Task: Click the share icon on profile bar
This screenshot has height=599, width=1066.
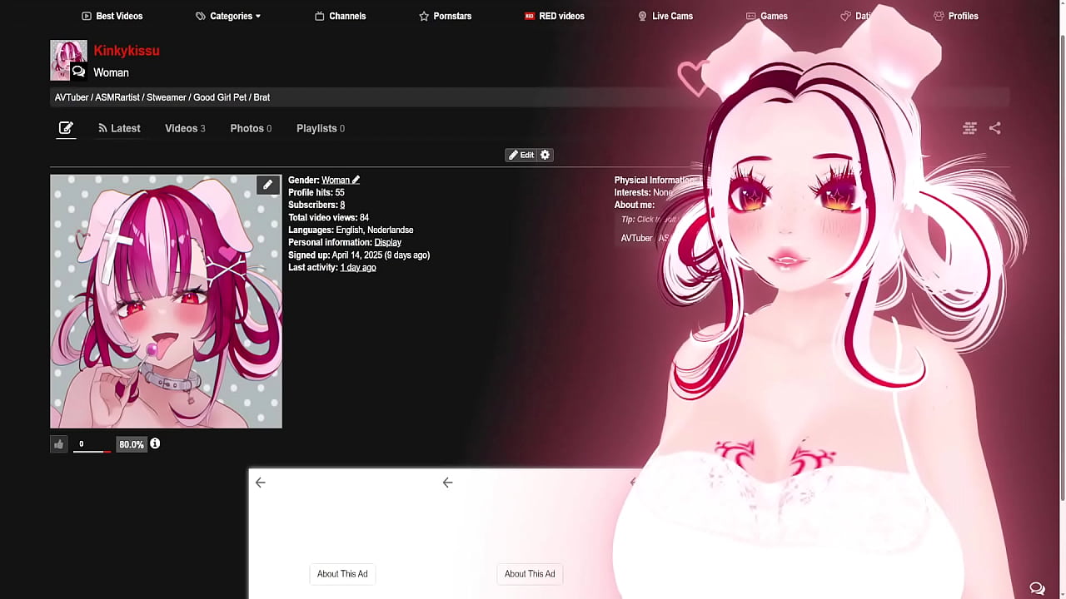Action: (x=994, y=128)
